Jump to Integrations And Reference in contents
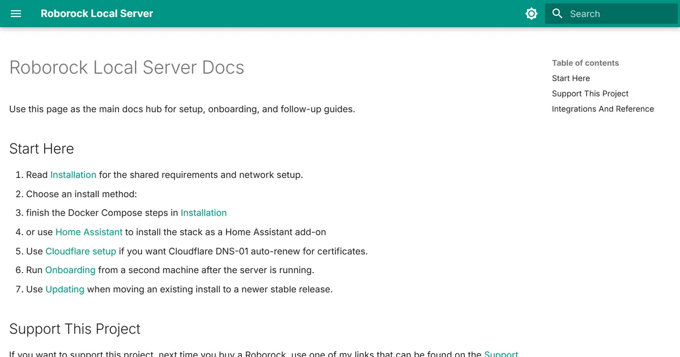The height and width of the screenshot is (357, 680). point(602,109)
